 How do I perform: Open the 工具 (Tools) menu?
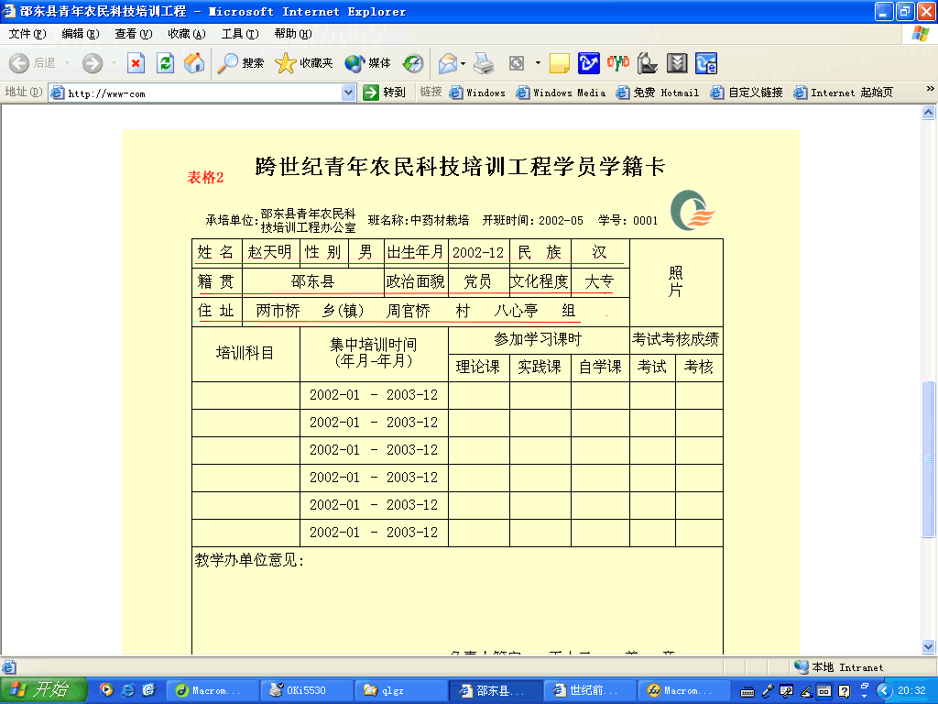239,34
